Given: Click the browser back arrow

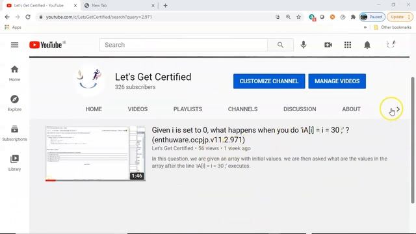Looking at the screenshot, I should (7, 17).
